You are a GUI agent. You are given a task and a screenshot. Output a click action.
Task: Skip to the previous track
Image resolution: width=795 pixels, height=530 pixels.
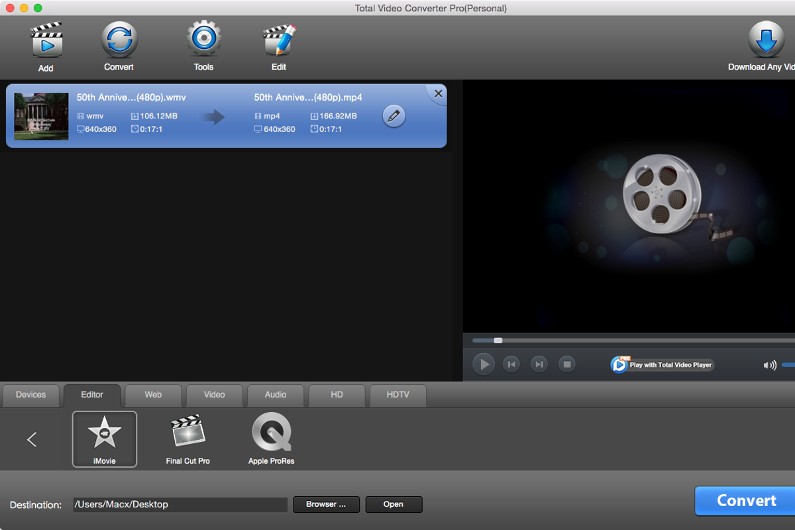pyautogui.click(x=511, y=364)
